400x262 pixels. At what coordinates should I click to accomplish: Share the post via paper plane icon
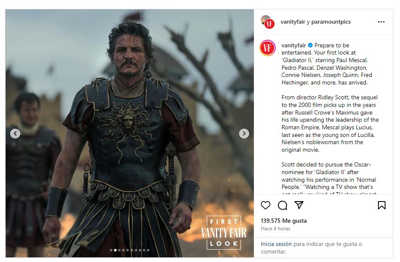point(299,205)
